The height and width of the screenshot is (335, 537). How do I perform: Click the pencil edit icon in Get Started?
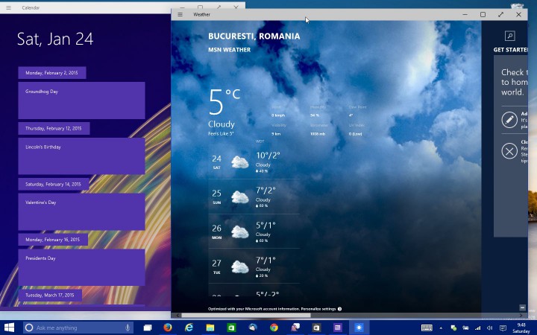click(509, 120)
